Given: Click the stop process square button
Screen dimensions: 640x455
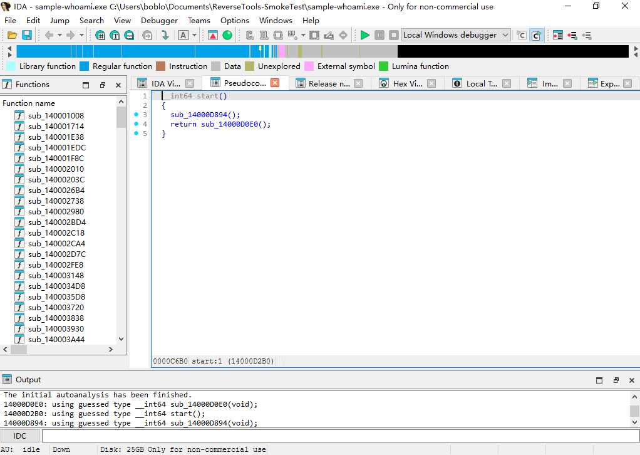Looking at the screenshot, I should click(393, 35).
